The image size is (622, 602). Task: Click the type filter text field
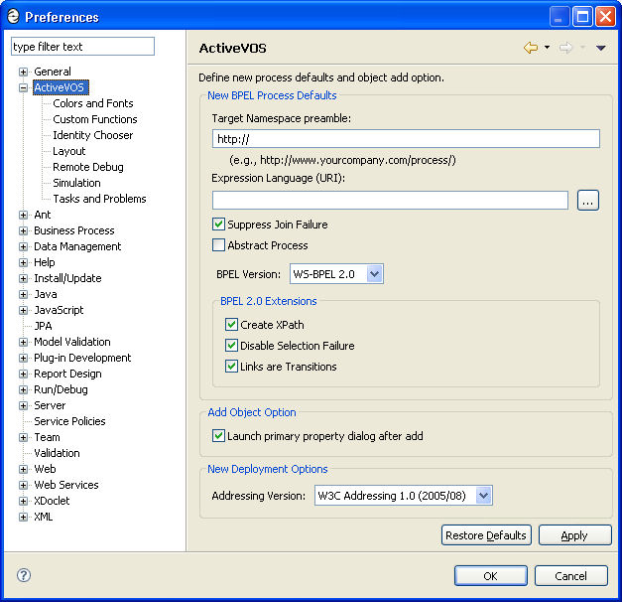click(x=82, y=47)
